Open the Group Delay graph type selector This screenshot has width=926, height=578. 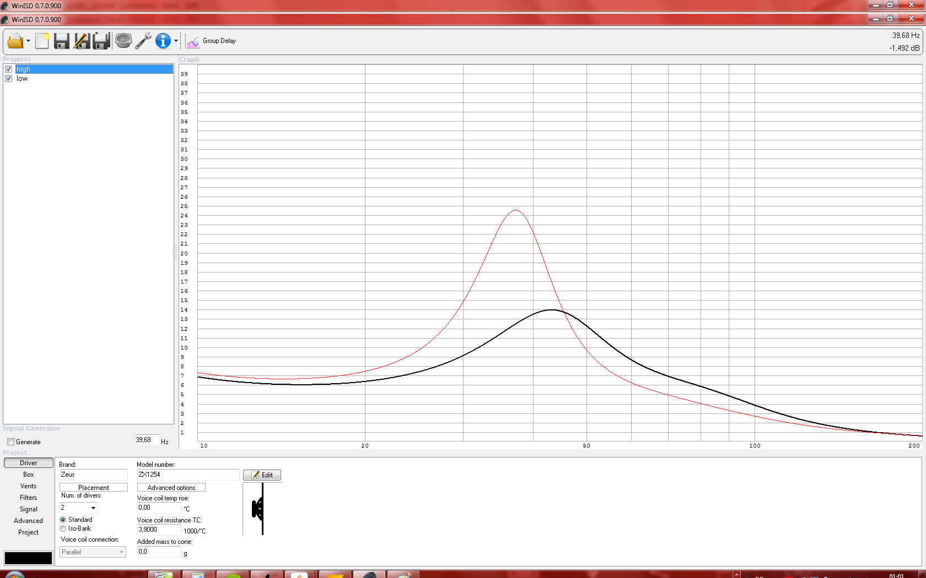click(212, 41)
